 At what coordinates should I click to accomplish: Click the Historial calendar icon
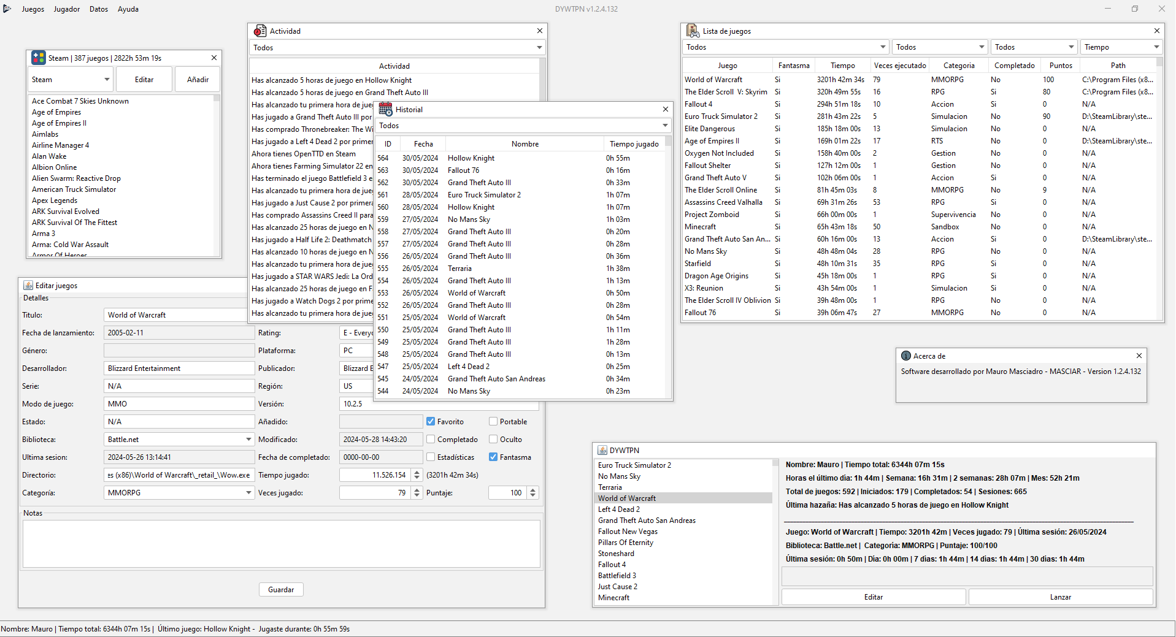point(385,109)
